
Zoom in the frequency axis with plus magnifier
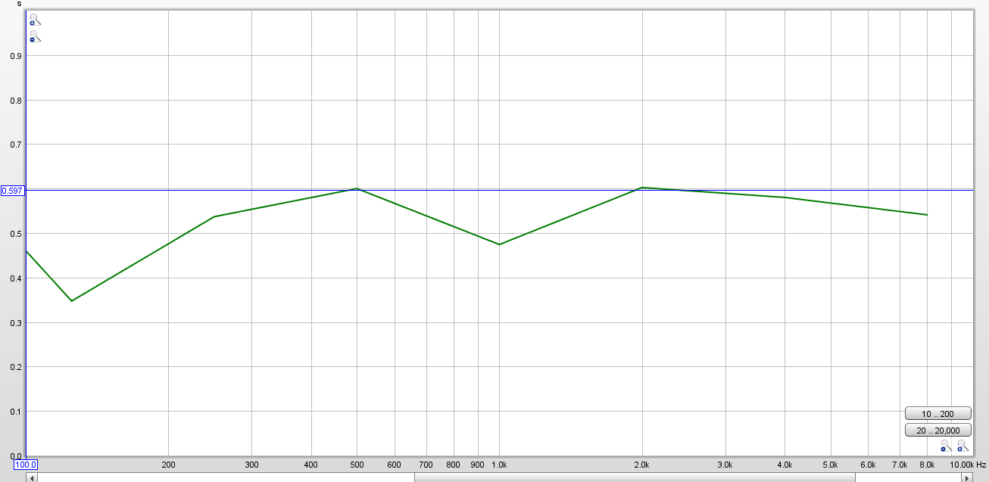point(962,446)
